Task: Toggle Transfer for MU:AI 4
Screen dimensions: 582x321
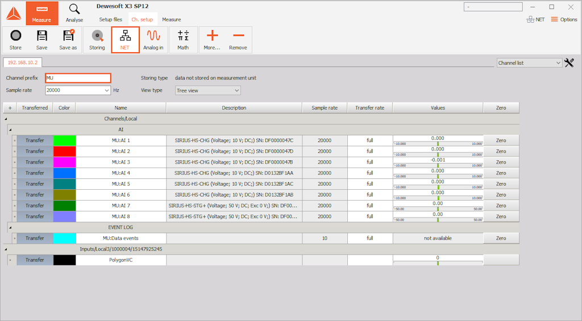Action: pyautogui.click(x=35, y=173)
